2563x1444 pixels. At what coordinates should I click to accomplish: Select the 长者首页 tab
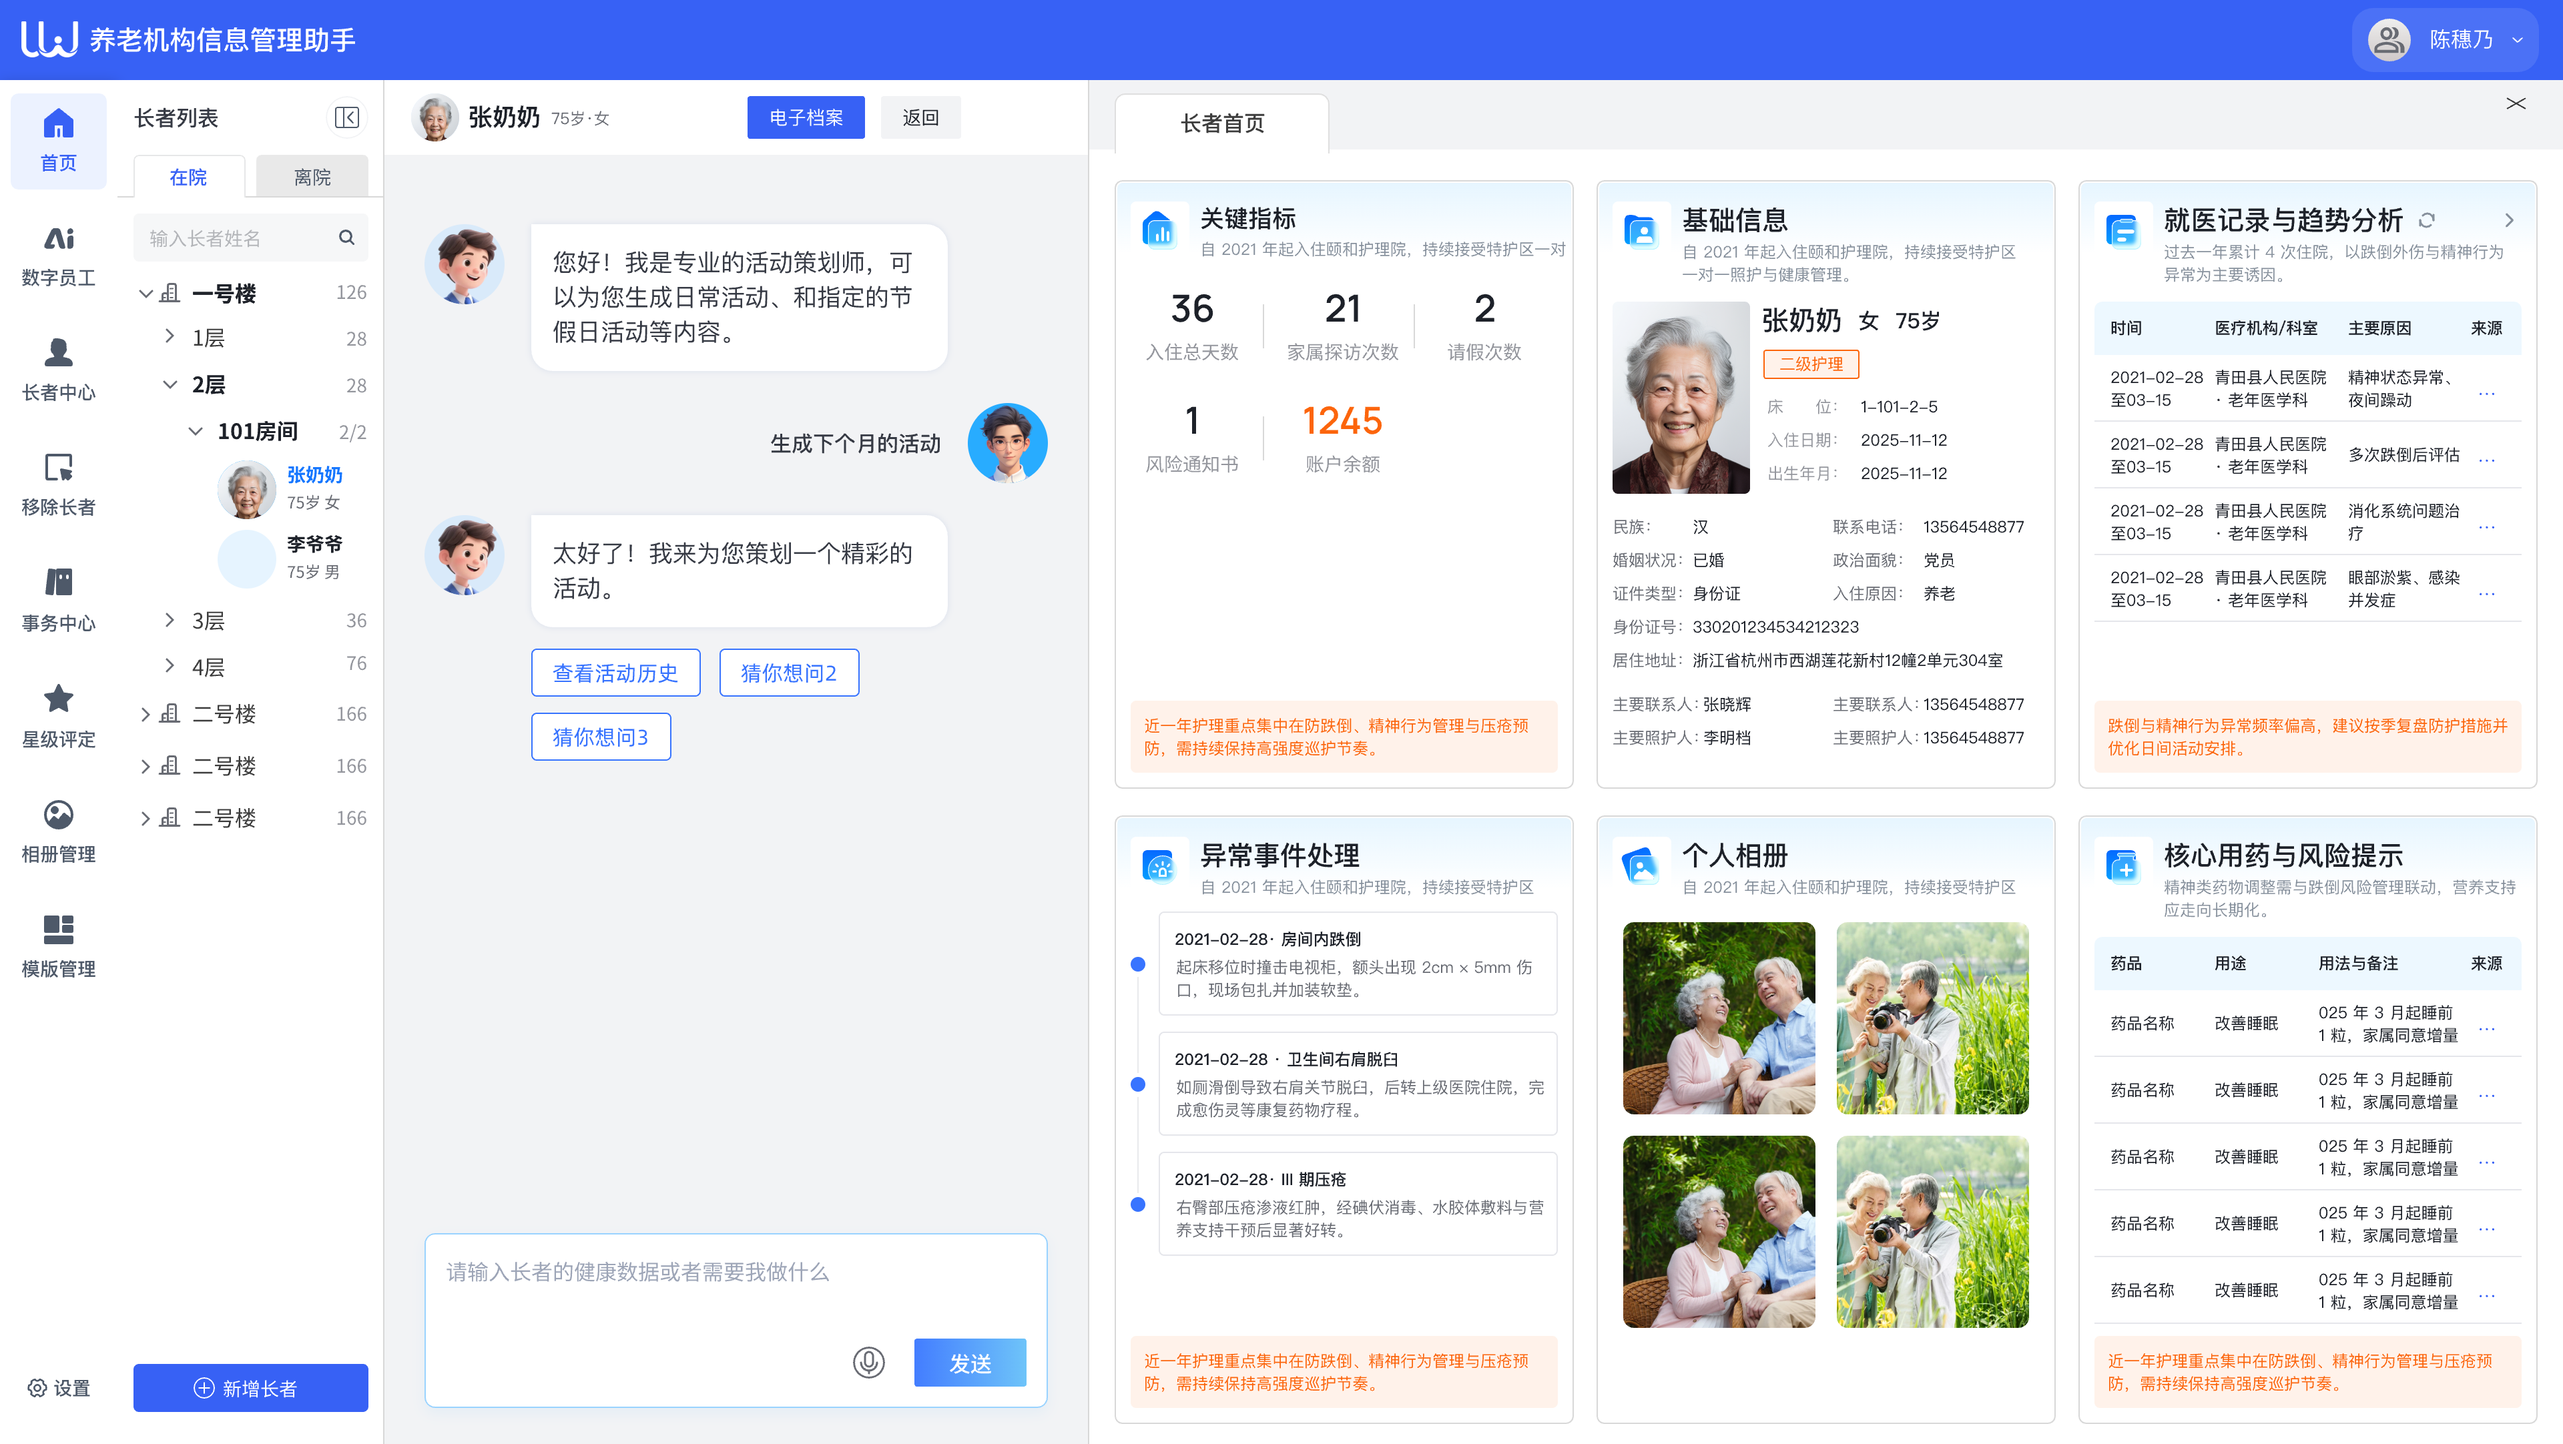pos(1223,123)
